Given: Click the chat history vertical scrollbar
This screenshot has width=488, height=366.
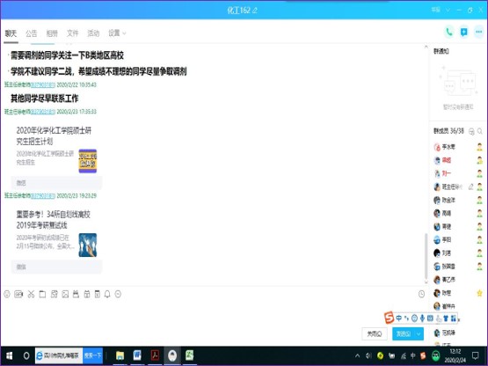Looking at the screenshot, I should (426, 256).
